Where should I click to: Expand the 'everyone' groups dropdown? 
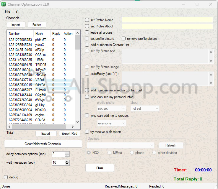click(111, 123)
